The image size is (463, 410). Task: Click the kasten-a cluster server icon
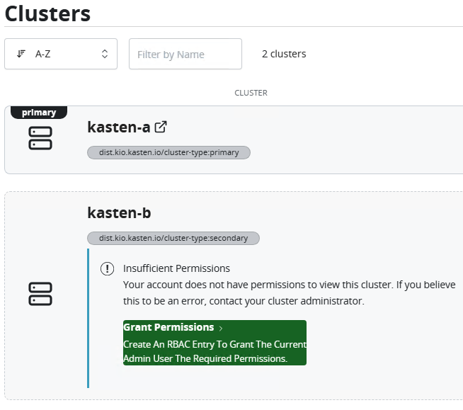point(40,138)
